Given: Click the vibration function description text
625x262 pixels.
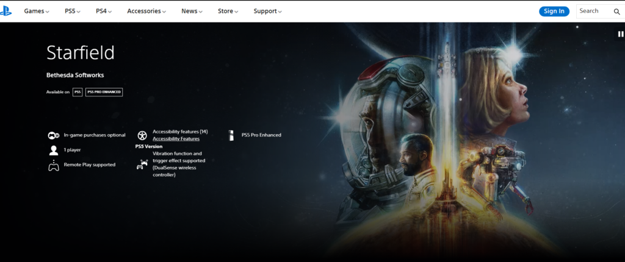Looking at the screenshot, I should pos(179,164).
